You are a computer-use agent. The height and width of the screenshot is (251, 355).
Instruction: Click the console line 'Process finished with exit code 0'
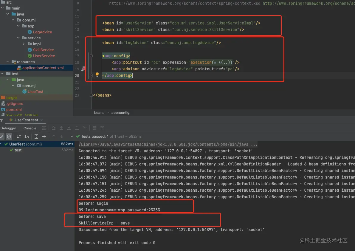(117, 243)
